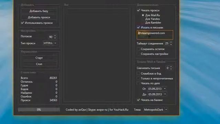Click the 'Найдено' statistics label
The height and width of the screenshot is (124, 220).
point(26,93)
